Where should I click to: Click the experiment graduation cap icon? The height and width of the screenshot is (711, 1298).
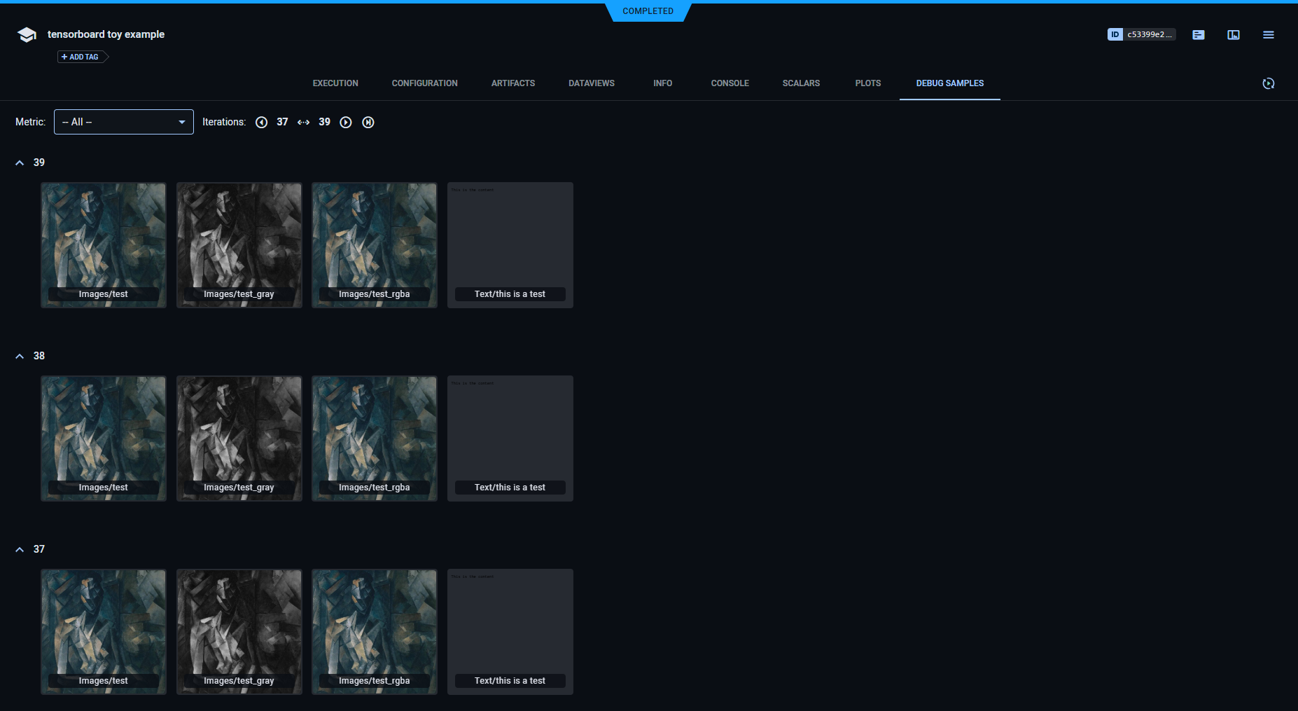click(27, 35)
